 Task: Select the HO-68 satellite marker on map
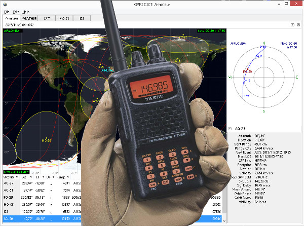coord(46,139)
